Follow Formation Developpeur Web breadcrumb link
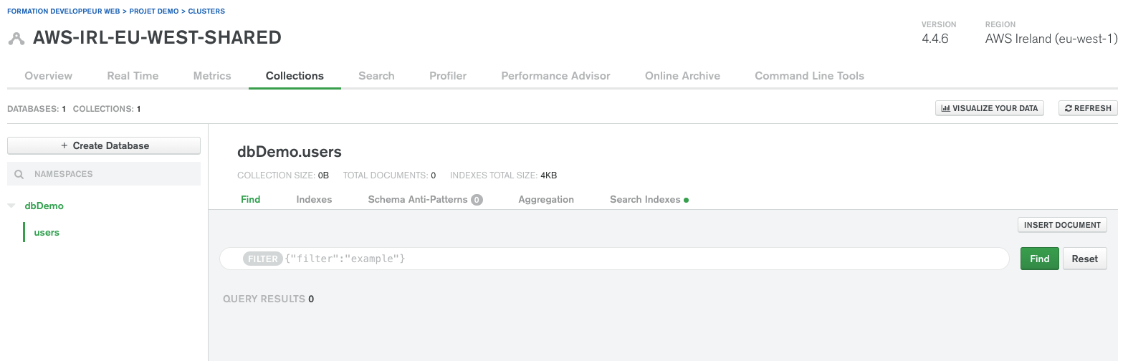Viewport: 1123px width, 361px height. 63,11
